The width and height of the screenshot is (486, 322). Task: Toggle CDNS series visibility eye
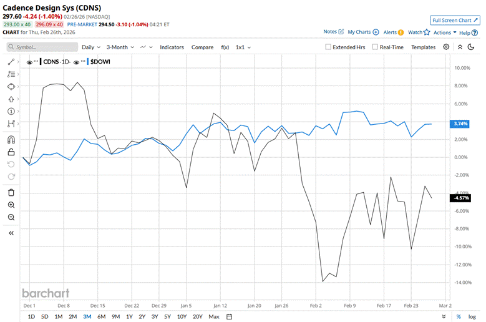29,62
